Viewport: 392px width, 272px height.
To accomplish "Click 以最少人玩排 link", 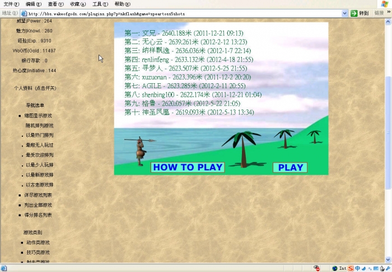I will 40,165.
